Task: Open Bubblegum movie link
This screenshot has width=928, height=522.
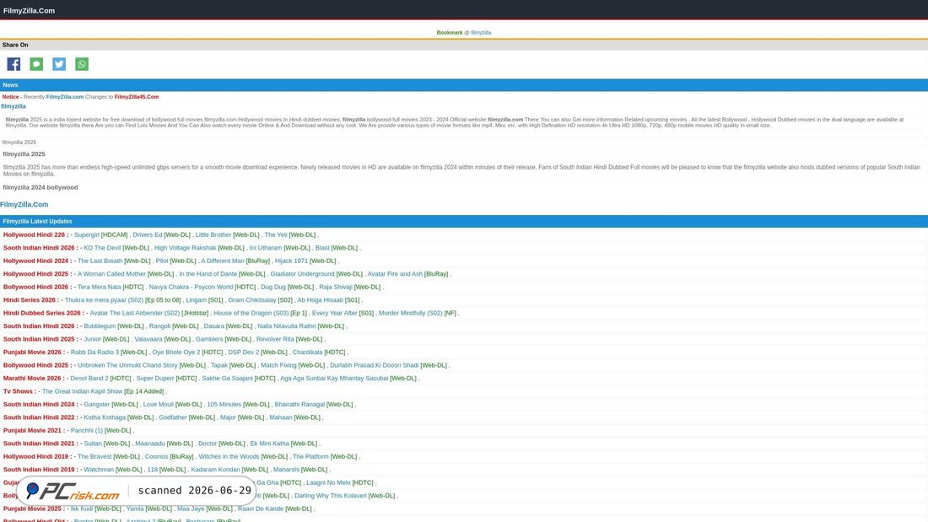Action: coord(100,326)
